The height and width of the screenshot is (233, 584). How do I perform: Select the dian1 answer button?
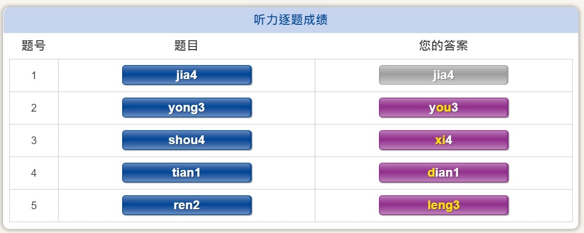click(444, 173)
